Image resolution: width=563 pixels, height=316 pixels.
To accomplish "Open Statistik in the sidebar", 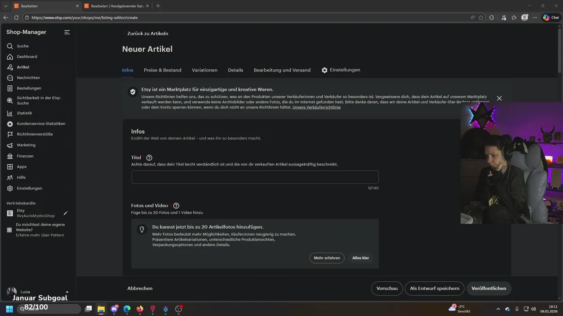I will pos(24,113).
